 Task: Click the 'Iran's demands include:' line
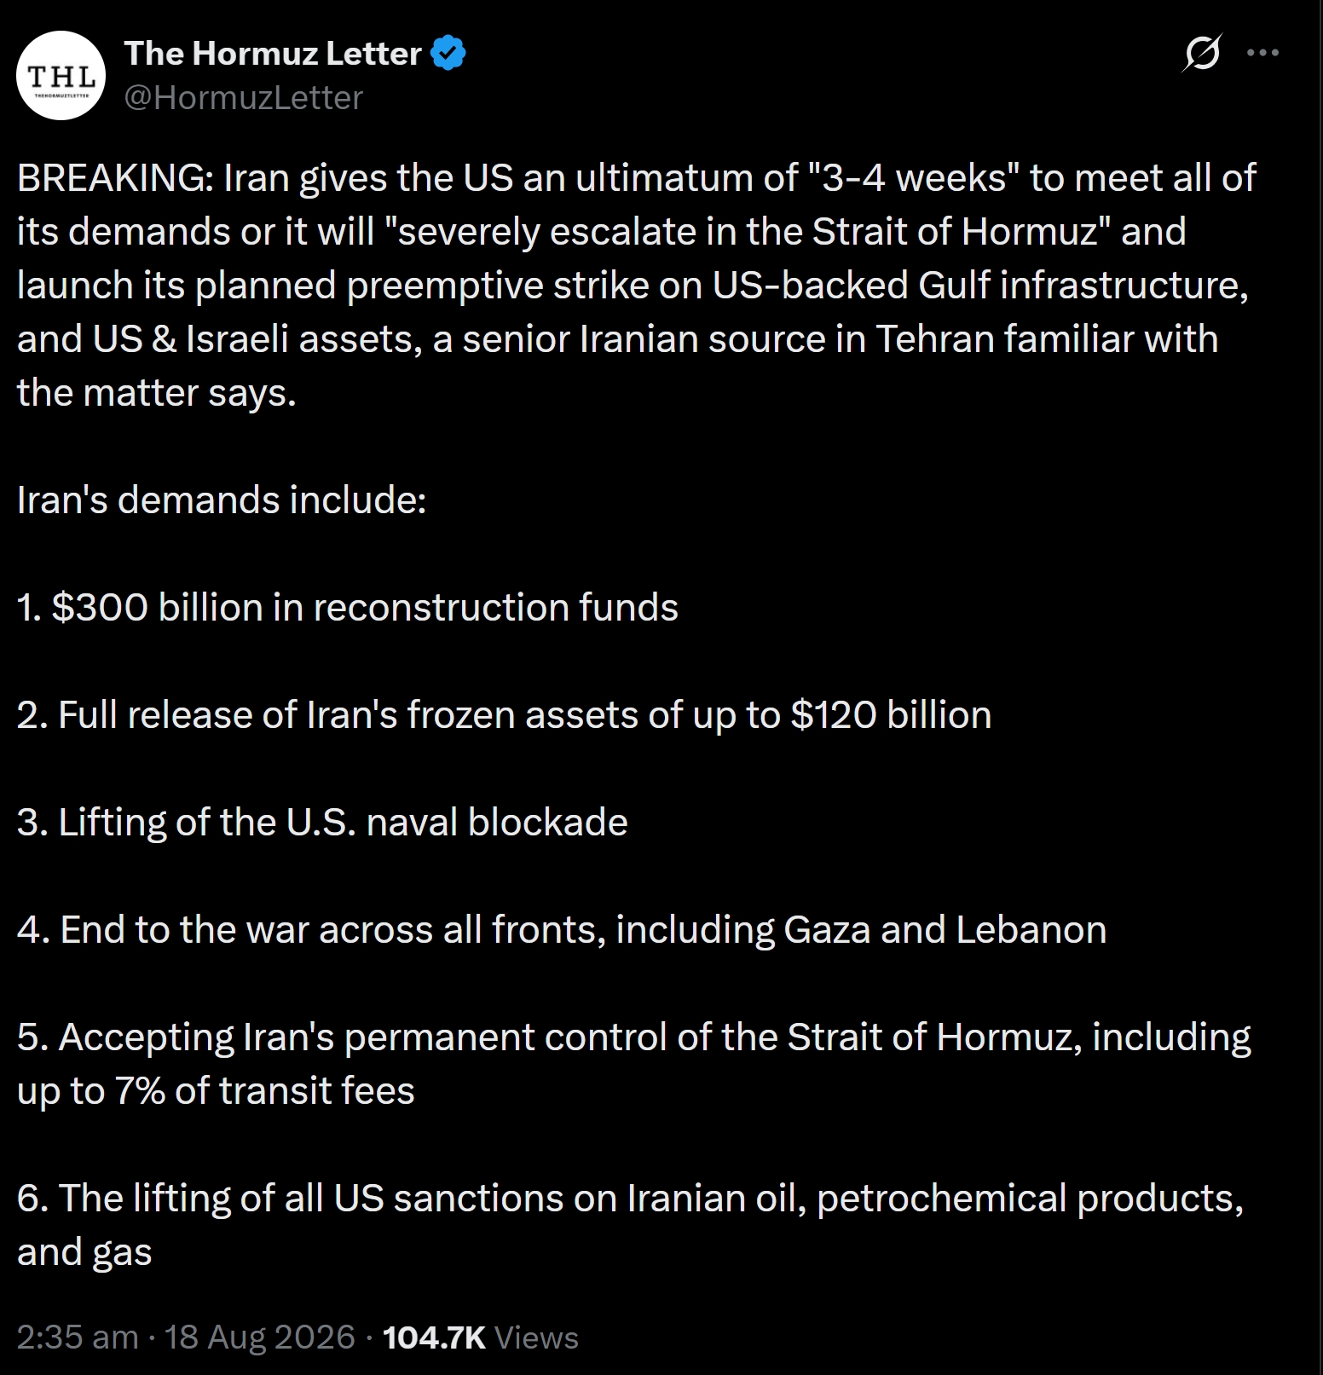click(222, 500)
